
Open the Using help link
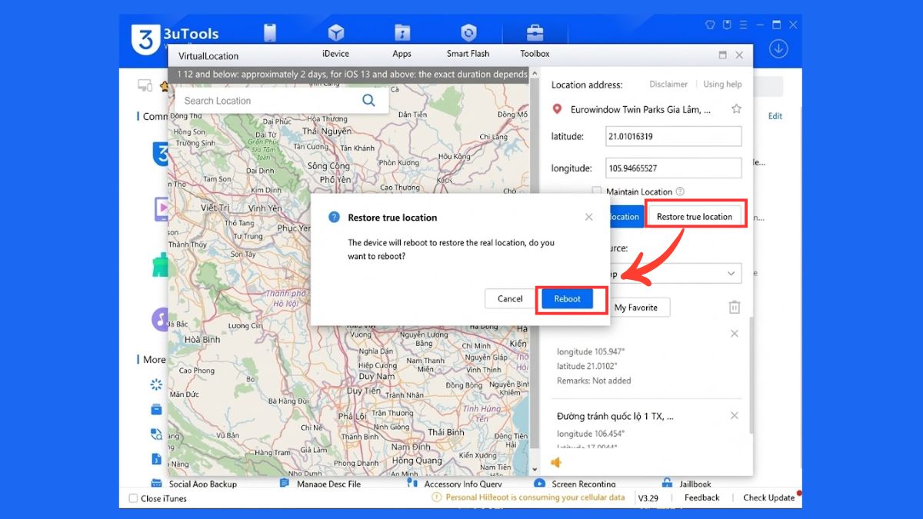click(722, 85)
